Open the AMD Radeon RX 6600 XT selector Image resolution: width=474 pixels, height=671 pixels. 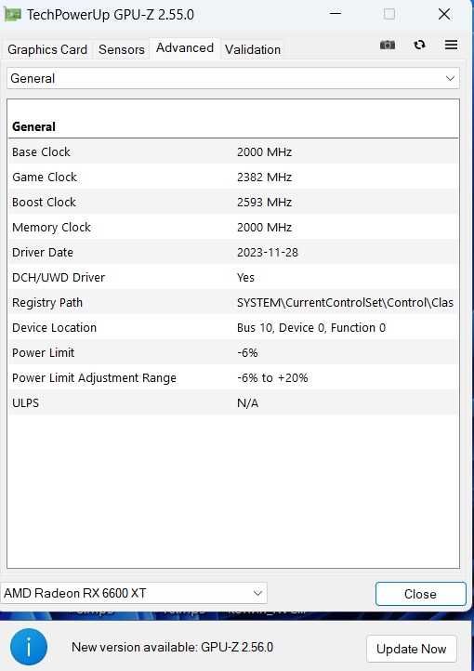(x=134, y=593)
